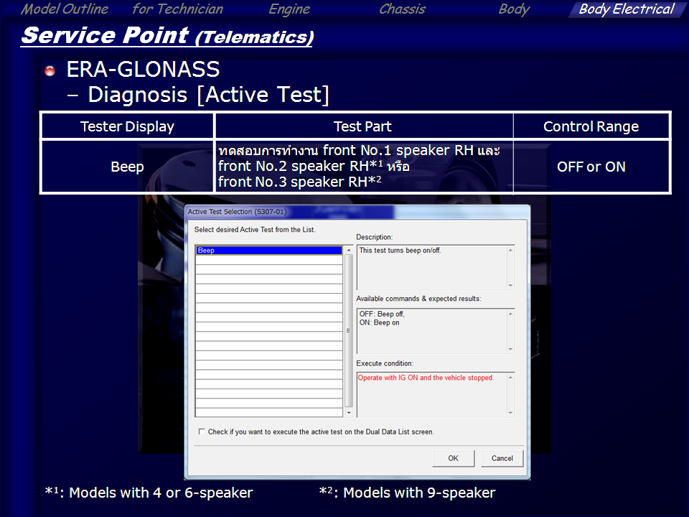
Task: Click the active test list scroll down arrow
Action: pyautogui.click(x=349, y=412)
